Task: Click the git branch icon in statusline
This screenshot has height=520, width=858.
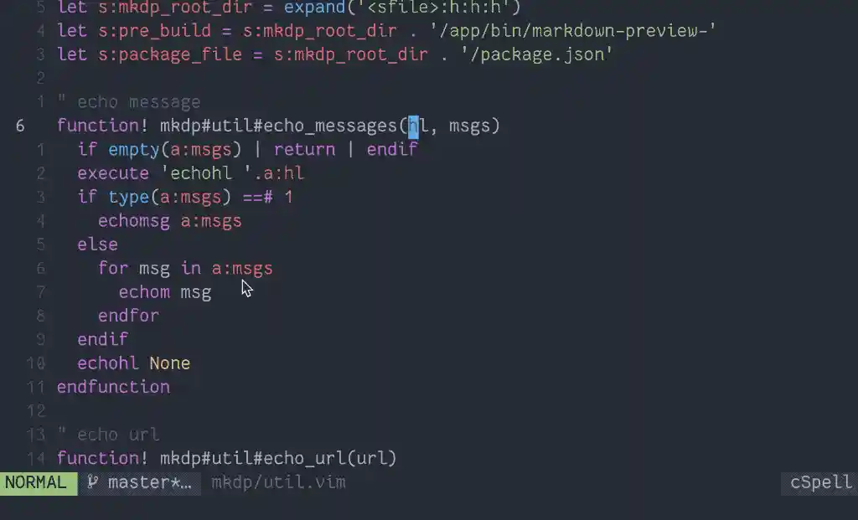Action: click(x=92, y=482)
